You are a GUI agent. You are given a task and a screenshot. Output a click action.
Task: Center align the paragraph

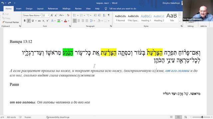[79, 21]
